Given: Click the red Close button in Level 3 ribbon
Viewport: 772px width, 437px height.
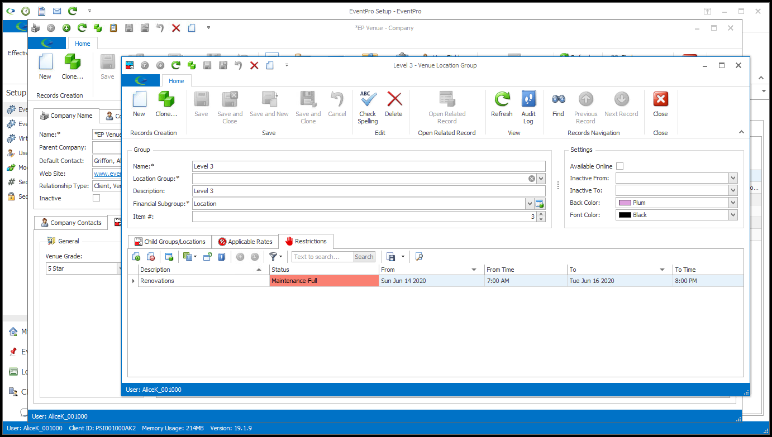Looking at the screenshot, I should (x=660, y=104).
